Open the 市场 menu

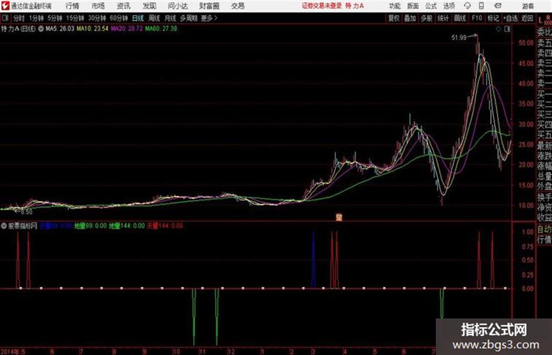pyautogui.click(x=98, y=6)
